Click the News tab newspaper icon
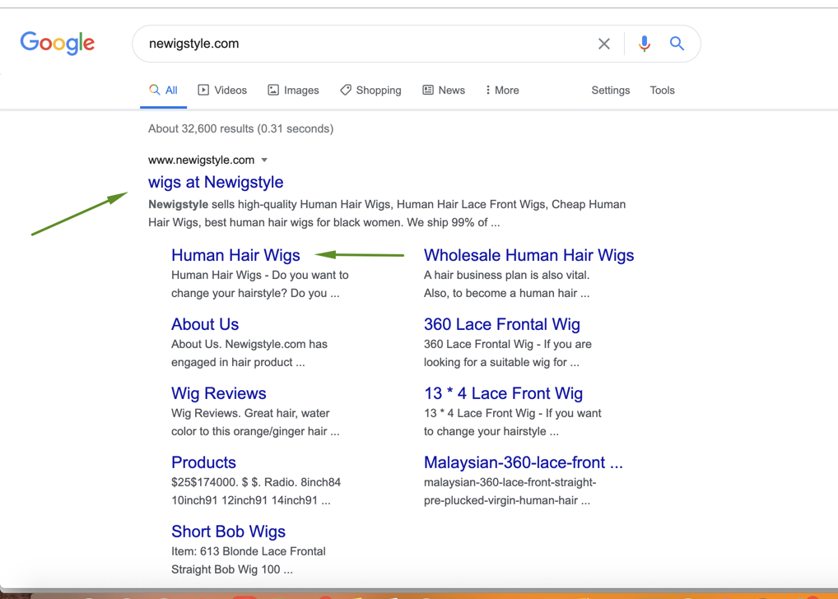 click(x=428, y=90)
